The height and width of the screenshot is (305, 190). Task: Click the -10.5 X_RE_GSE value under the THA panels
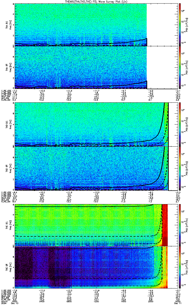42,91
